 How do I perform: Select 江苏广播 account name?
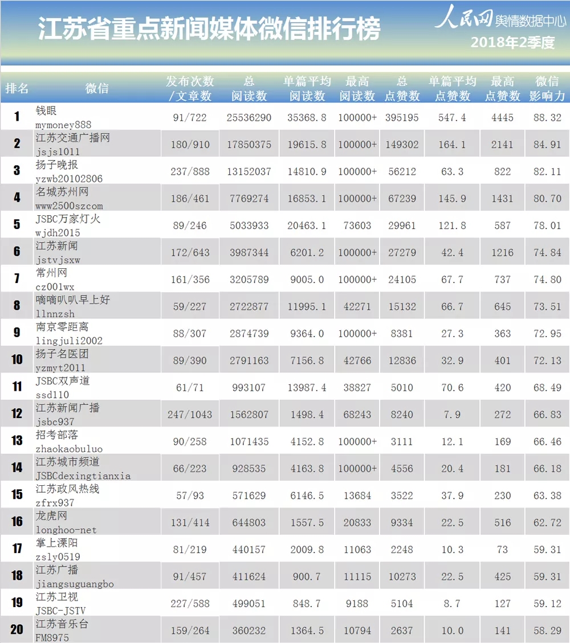56,571
